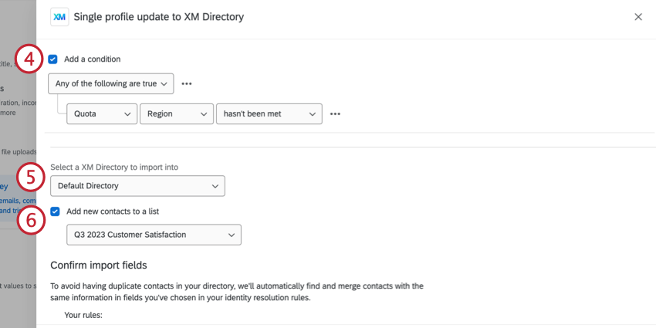Click the Add a condition label
Screen dimensions: 656x328
(93, 59)
